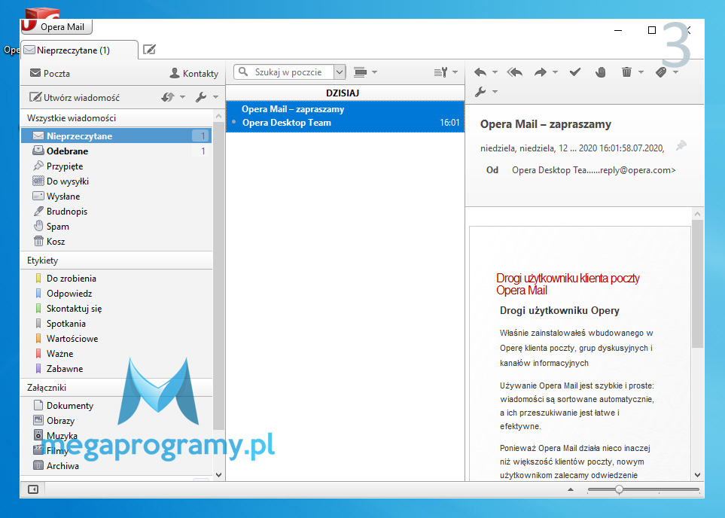Image resolution: width=725 pixels, height=518 pixels.
Task: Expand the label tag dropdown arrow
Action: 675,72
